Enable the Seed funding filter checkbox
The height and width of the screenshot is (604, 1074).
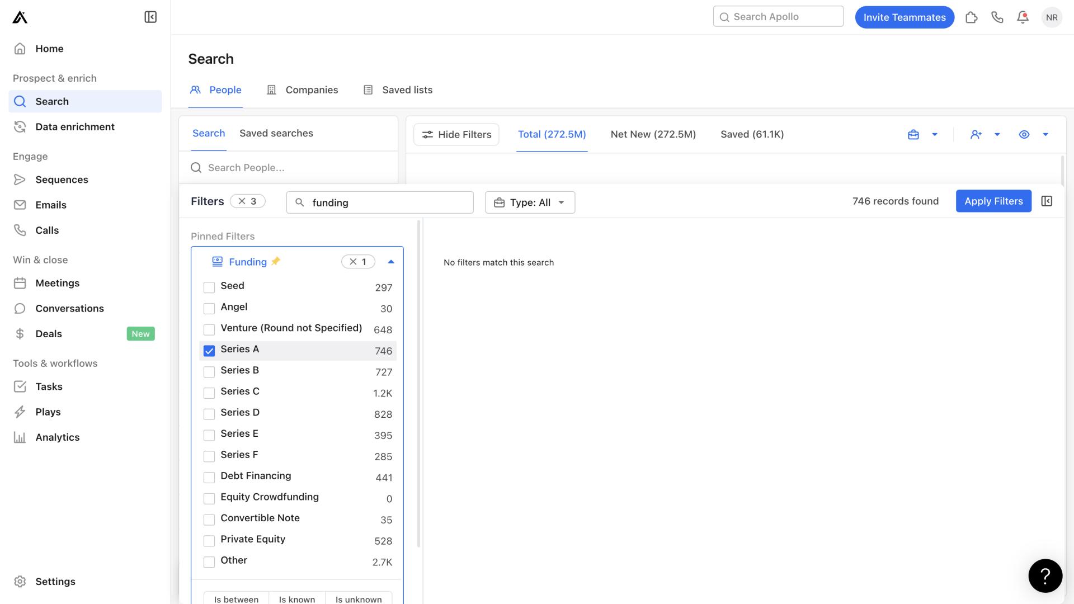pyautogui.click(x=209, y=287)
